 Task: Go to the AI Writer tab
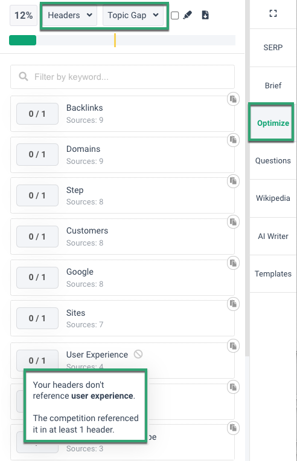(273, 237)
